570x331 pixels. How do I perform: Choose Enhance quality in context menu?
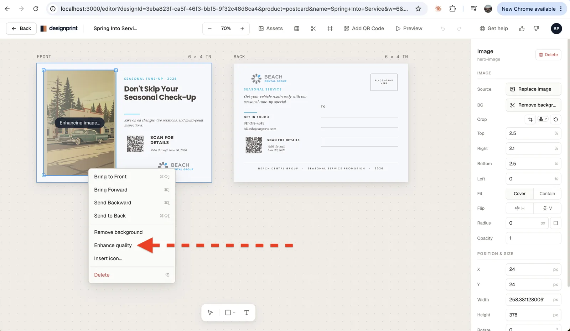pos(132,245)
